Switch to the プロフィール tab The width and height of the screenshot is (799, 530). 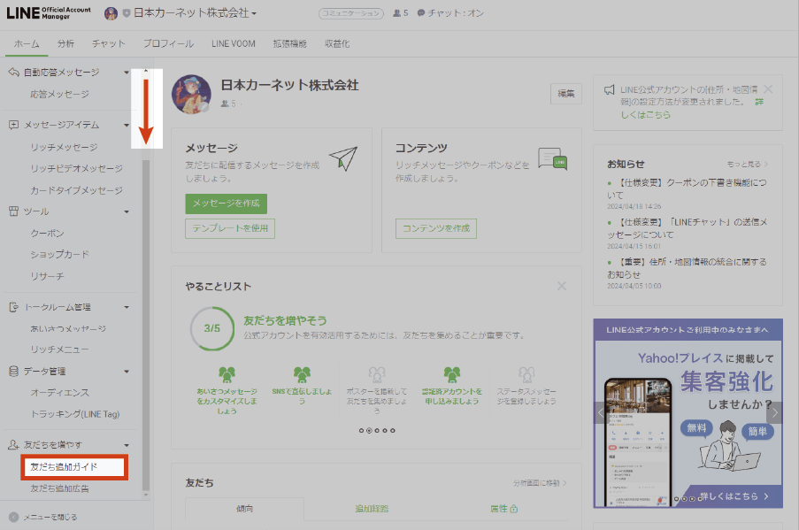(168, 44)
